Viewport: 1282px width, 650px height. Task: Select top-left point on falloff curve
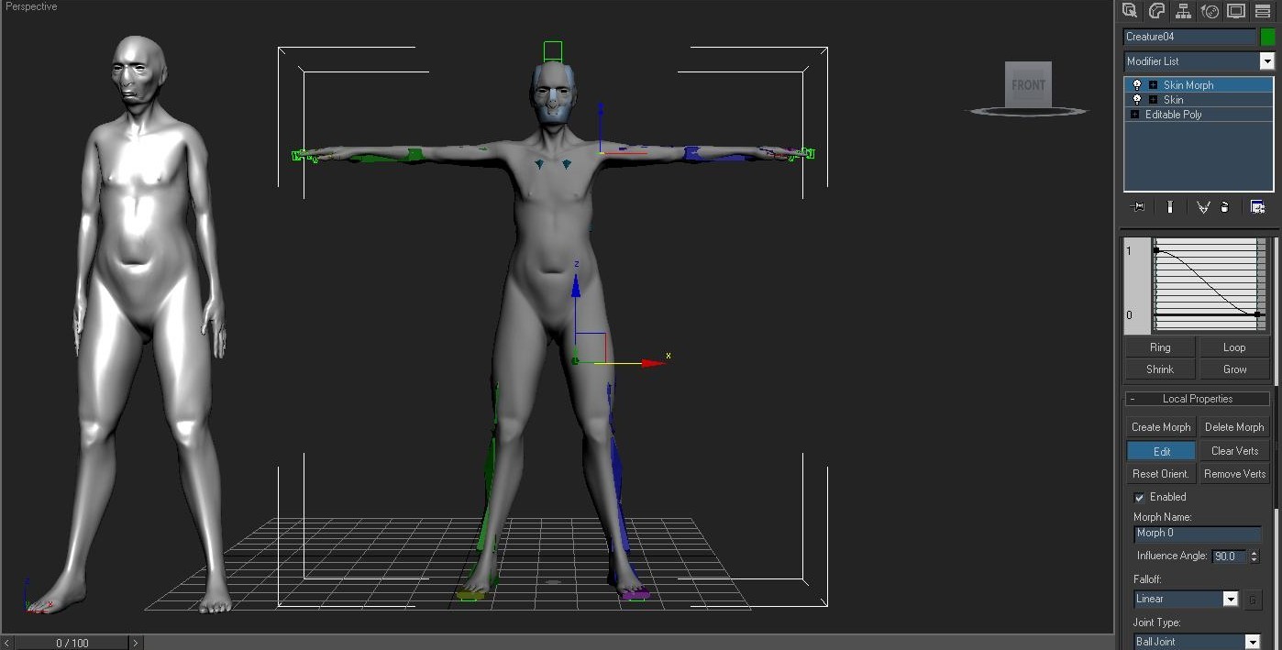[x=1155, y=249]
